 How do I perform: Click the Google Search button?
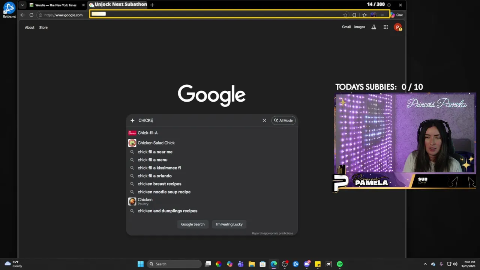pos(193,224)
